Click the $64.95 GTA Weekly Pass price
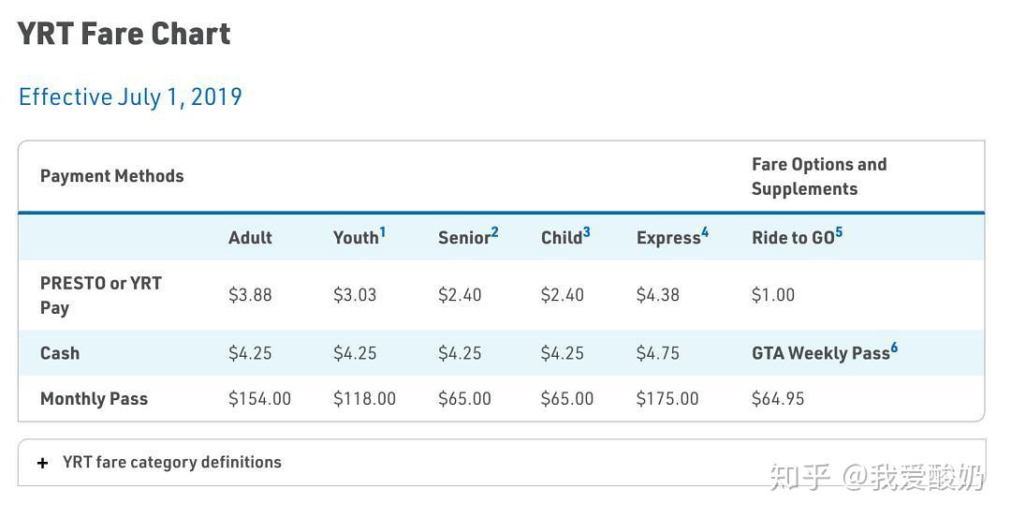The height and width of the screenshot is (519, 1011). tap(778, 399)
